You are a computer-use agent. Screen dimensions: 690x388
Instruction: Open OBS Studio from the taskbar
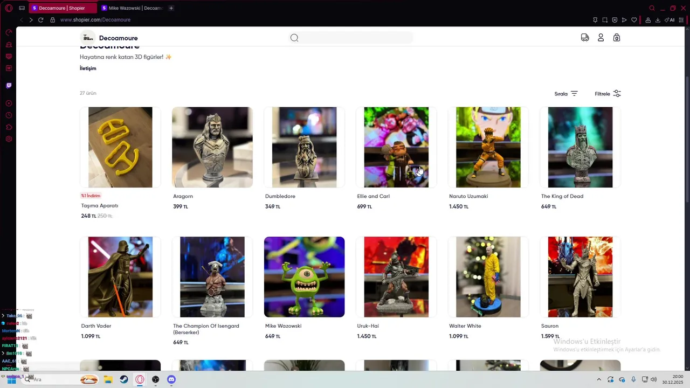click(156, 379)
